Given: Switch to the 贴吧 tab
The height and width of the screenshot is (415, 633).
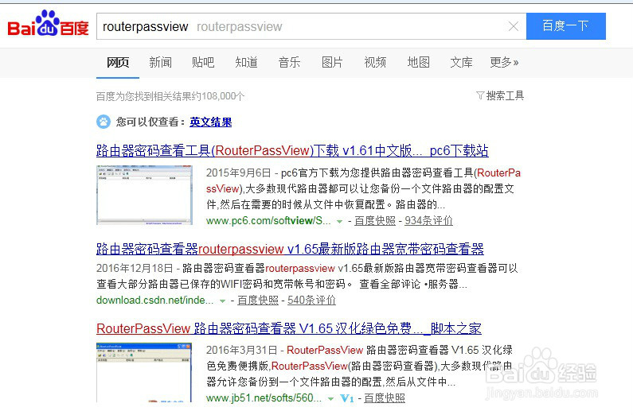Looking at the screenshot, I should (x=203, y=63).
